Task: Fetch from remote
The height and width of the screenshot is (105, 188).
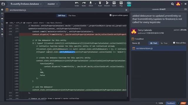Action: 91,4
